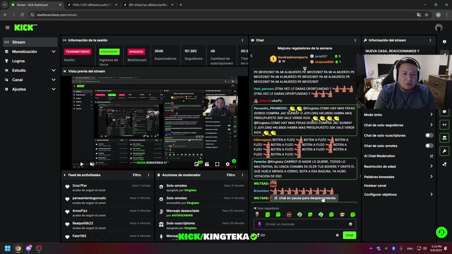Toggle Chat de solo-emotes
The width and height of the screenshot is (452, 254).
point(429,146)
